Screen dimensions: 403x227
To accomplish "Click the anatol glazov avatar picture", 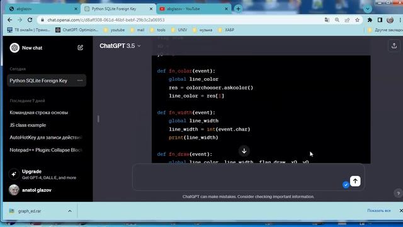I will (x=14, y=190).
